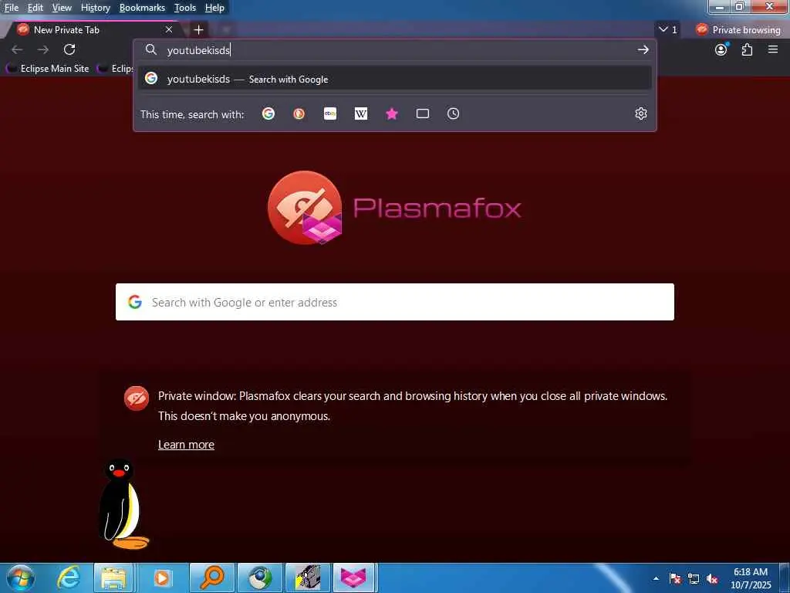Follow the Learn more link
This screenshot has width=790, height=593.
(186, 444)
